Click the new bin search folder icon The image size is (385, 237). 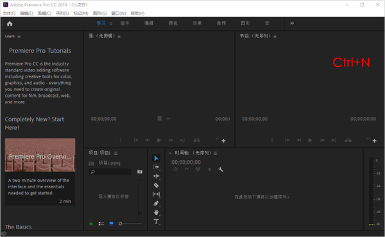point(140,171)
